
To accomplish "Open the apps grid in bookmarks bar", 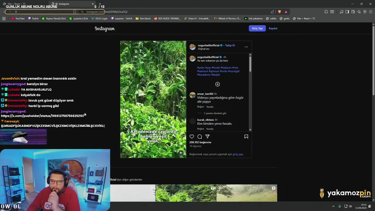I will click(4, 18).
